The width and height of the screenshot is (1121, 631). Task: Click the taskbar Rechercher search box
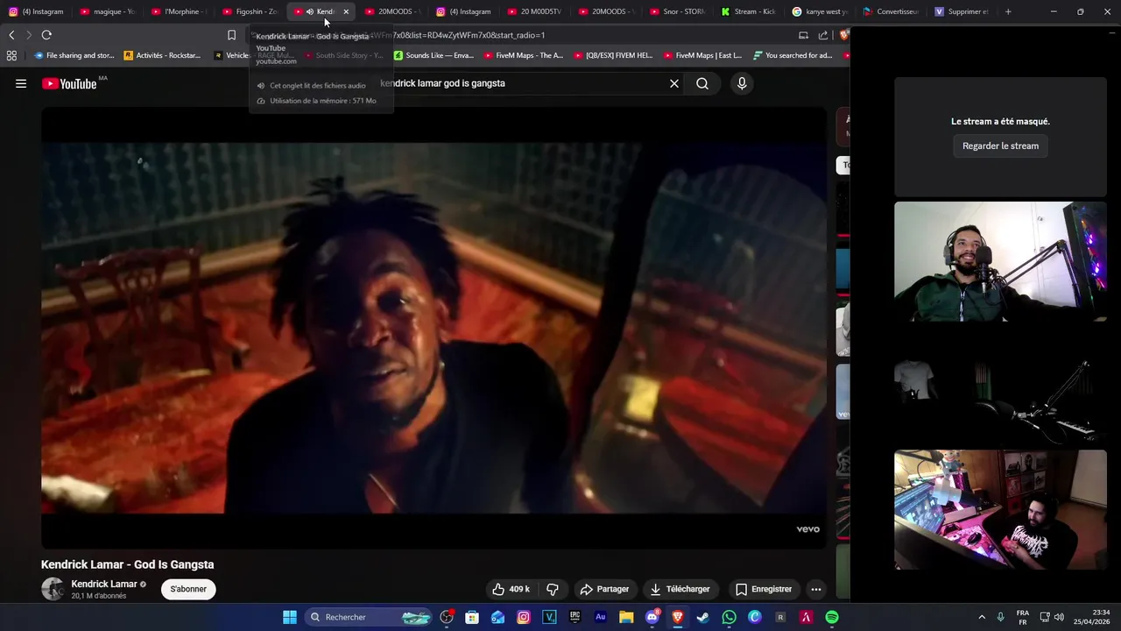coord(369,617)
